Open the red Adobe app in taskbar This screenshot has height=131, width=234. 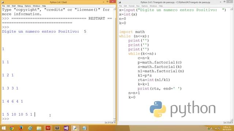[x=48, y=128]
